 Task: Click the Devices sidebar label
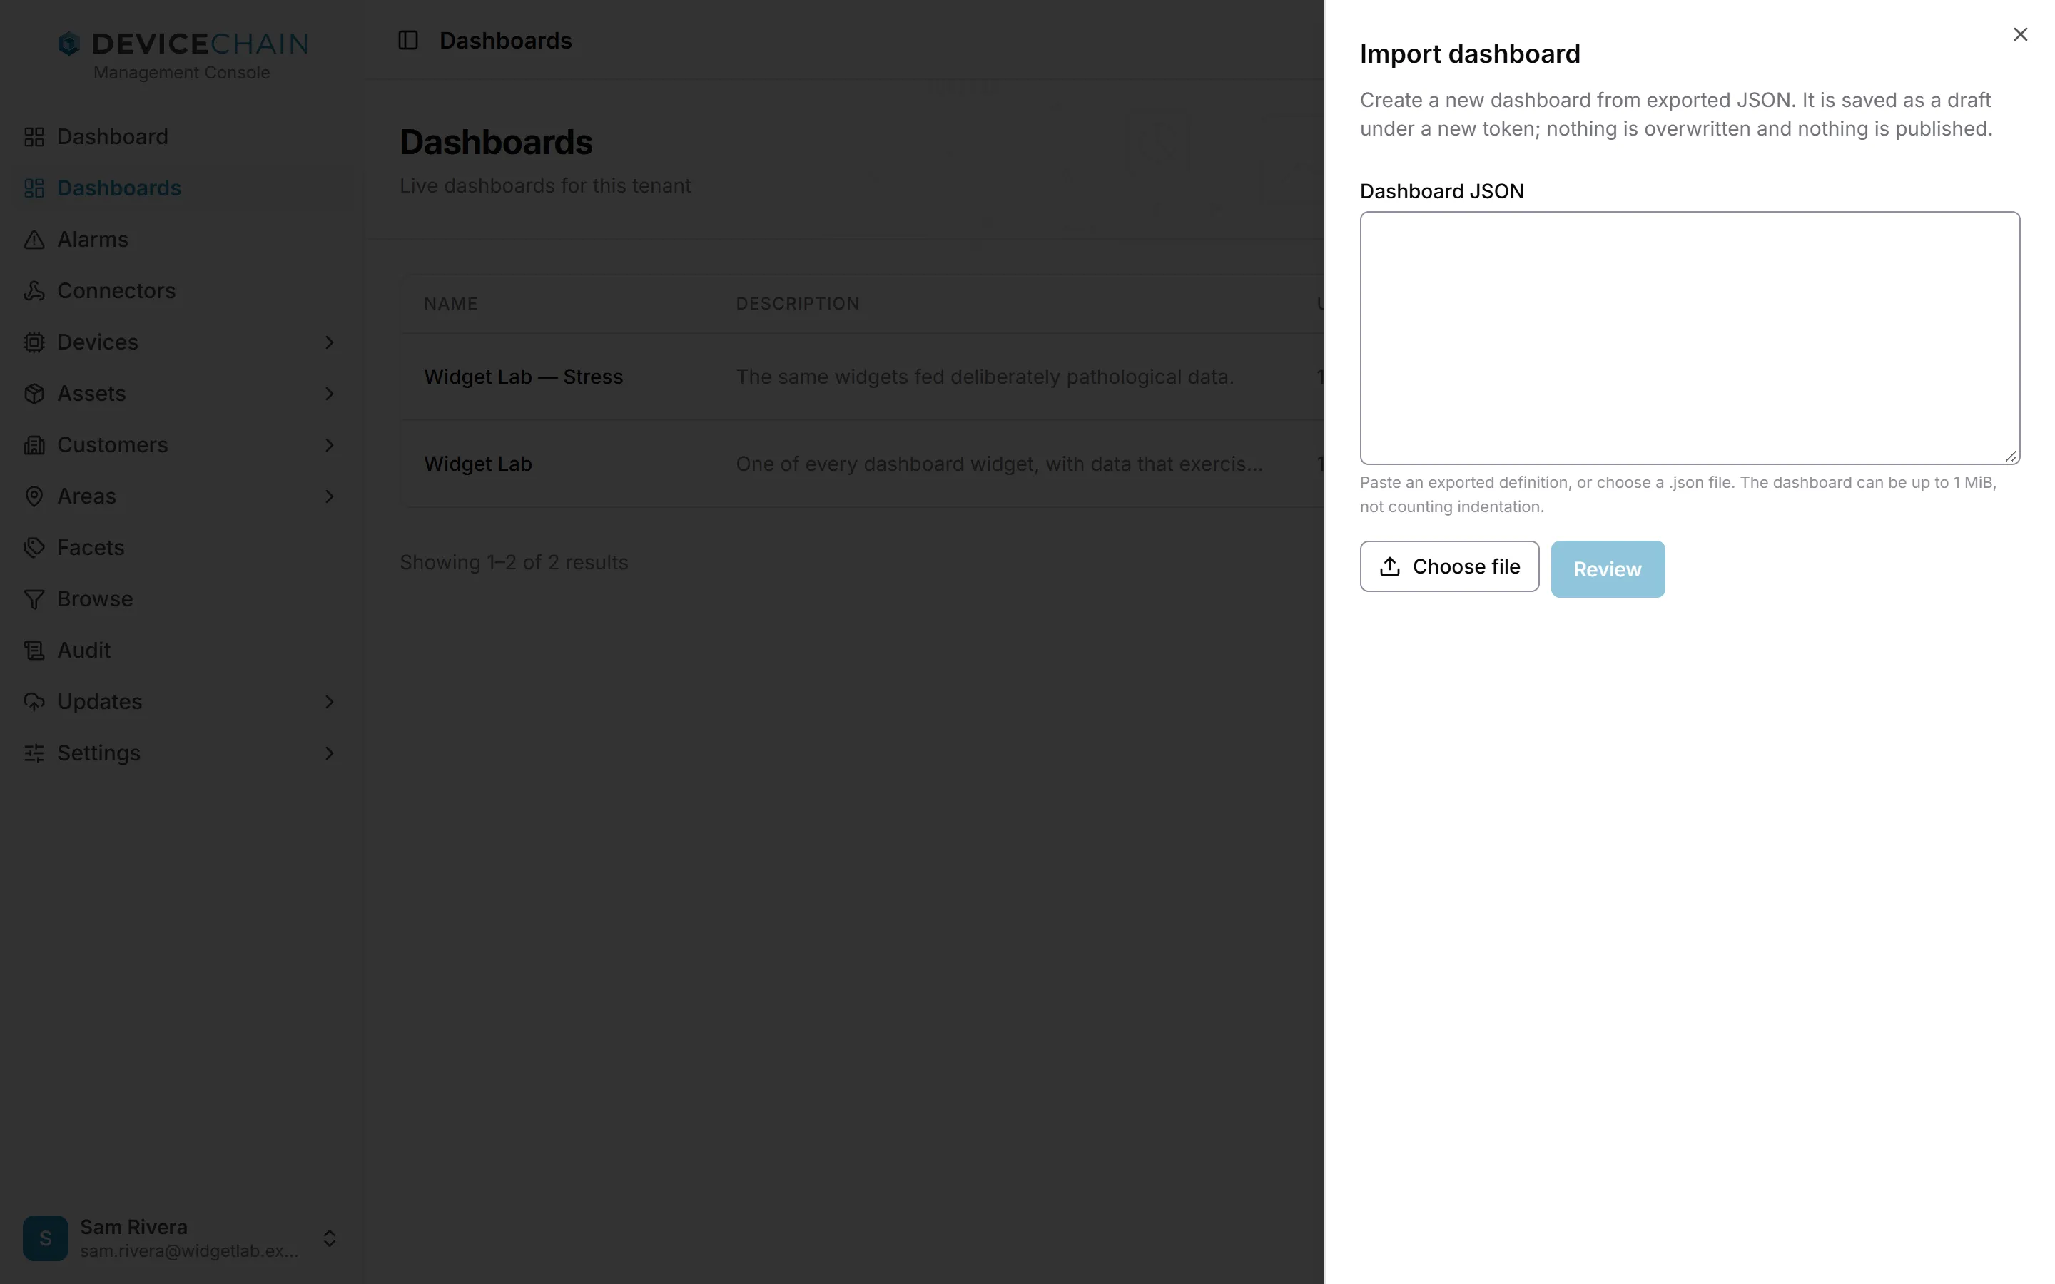tap(98, 342)
